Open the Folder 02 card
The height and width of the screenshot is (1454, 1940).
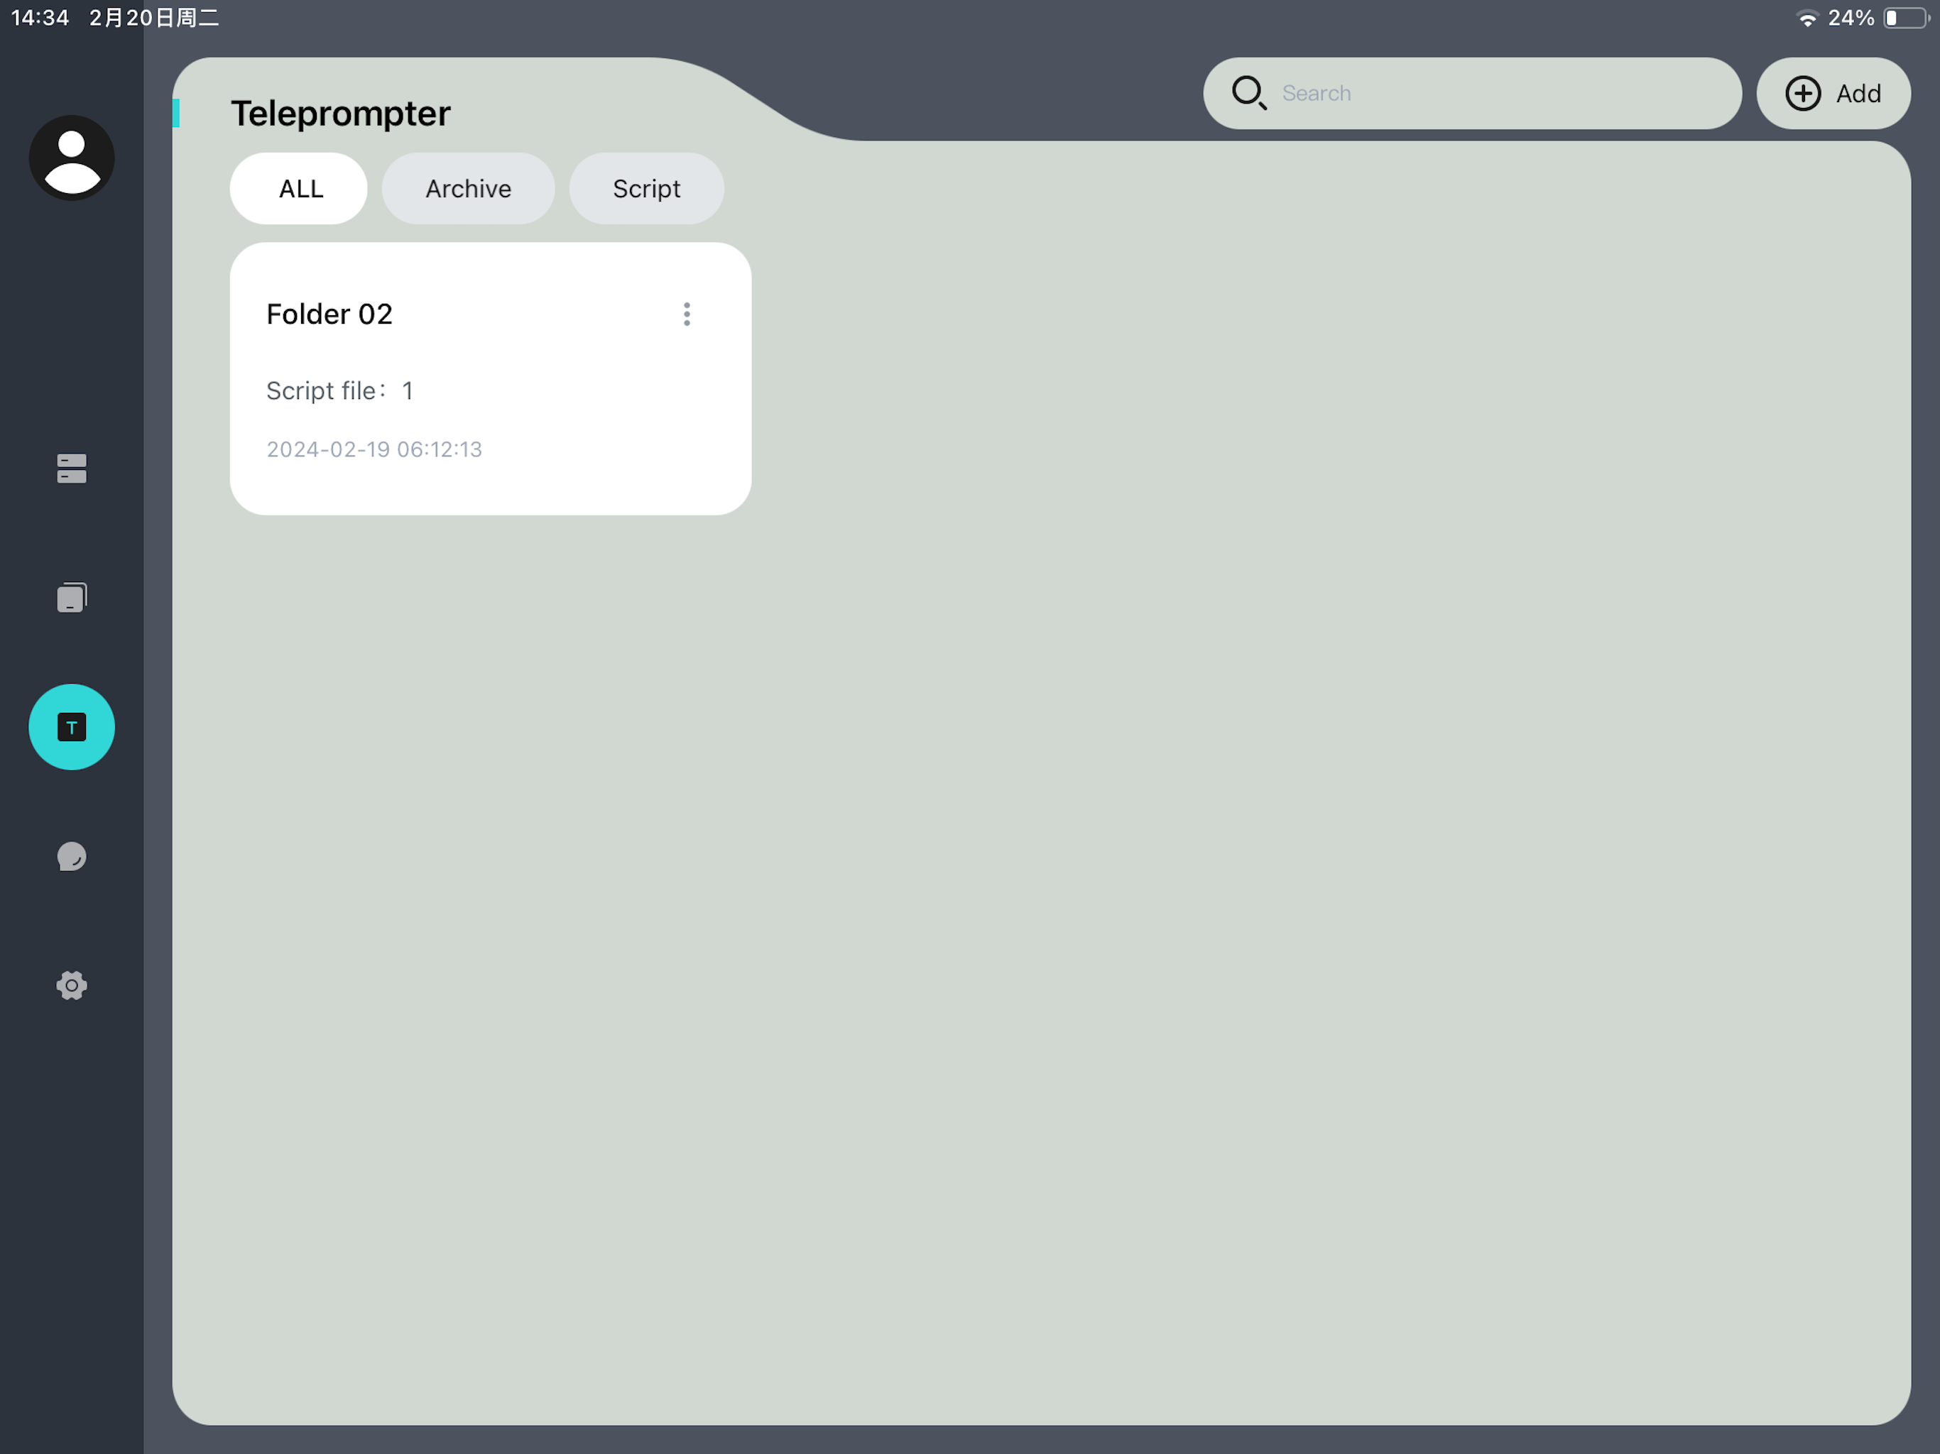pyautogui.click(x=490, y=379)
